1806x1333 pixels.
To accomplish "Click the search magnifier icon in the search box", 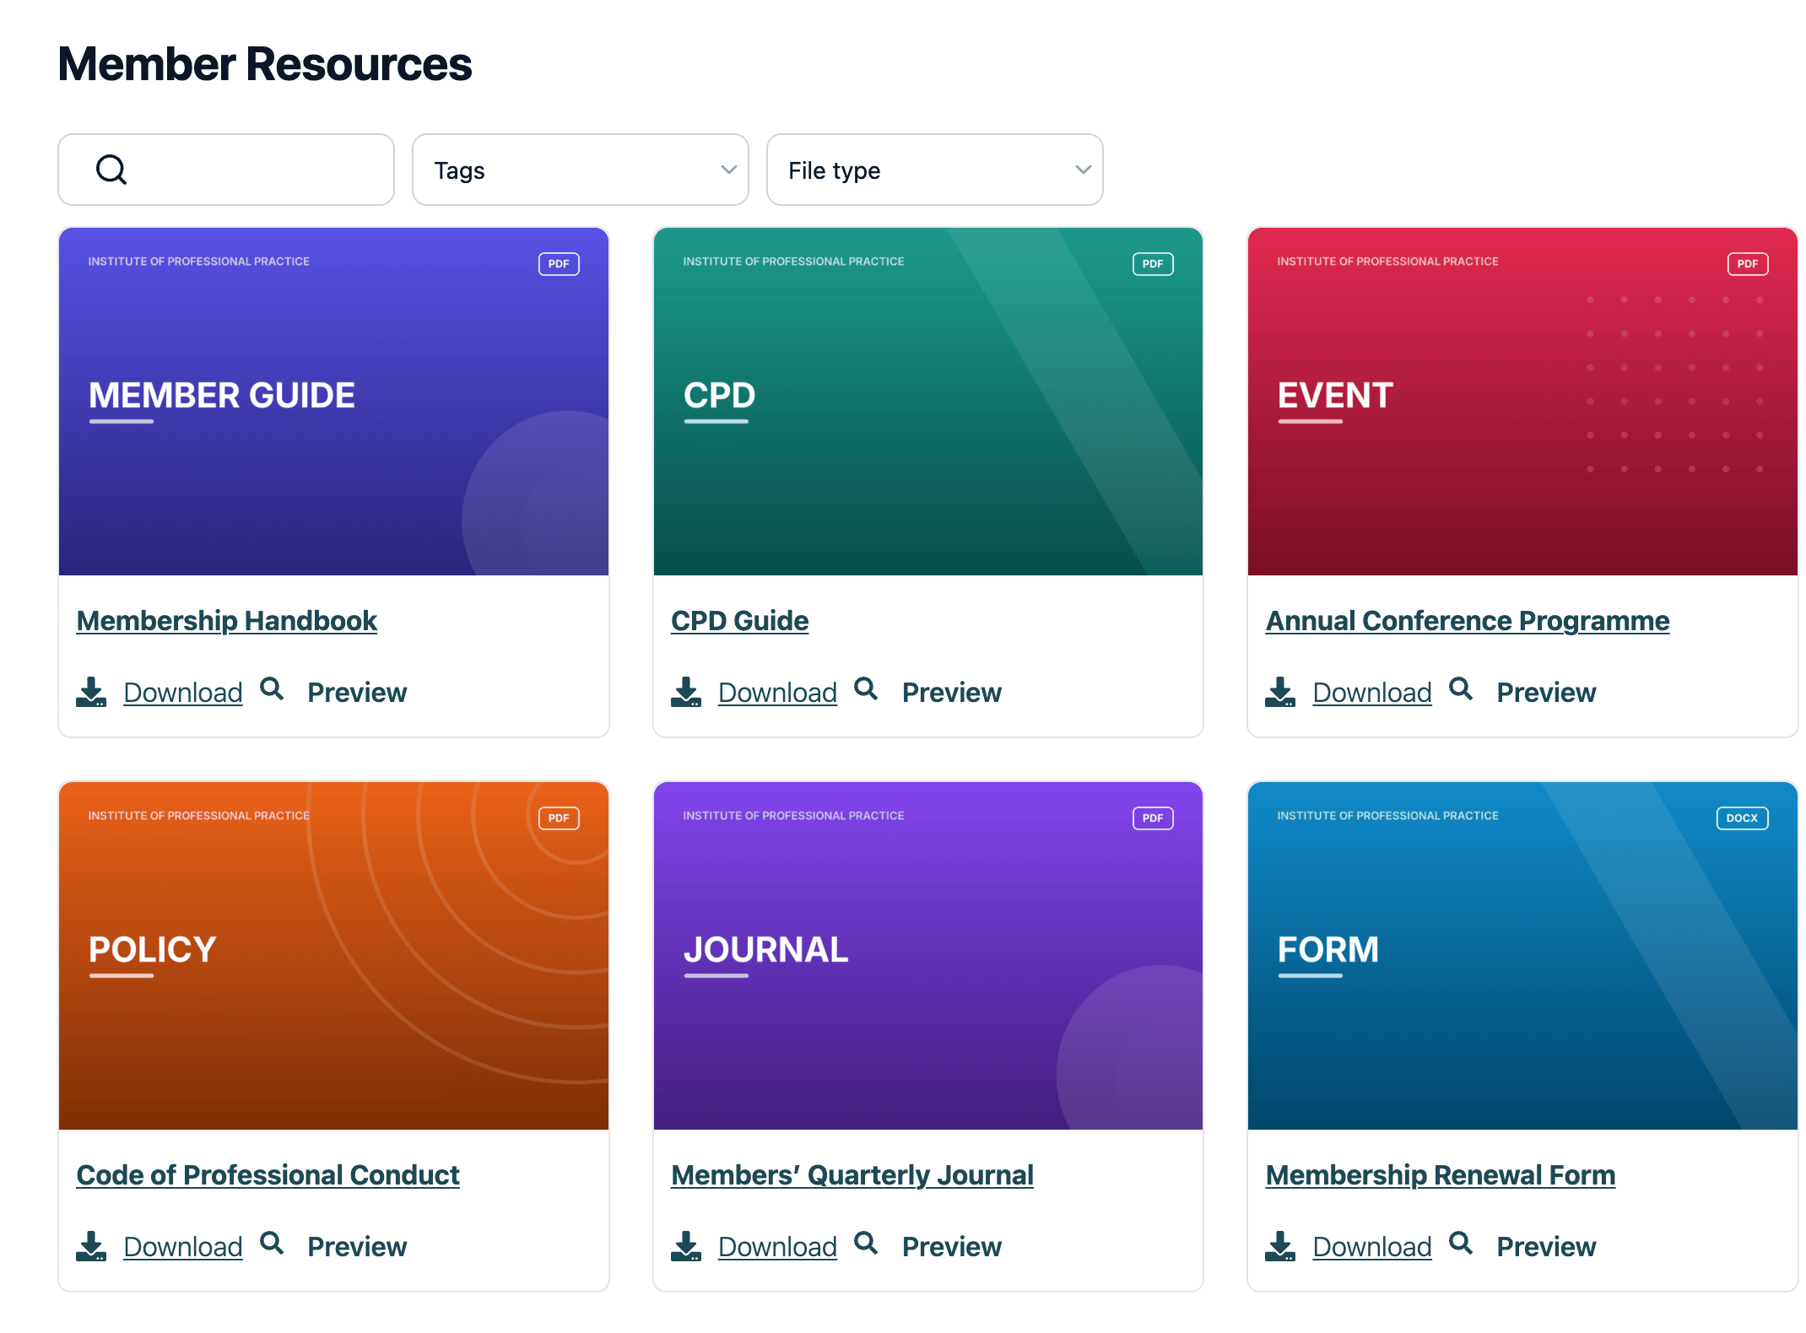I will (111, 170).
